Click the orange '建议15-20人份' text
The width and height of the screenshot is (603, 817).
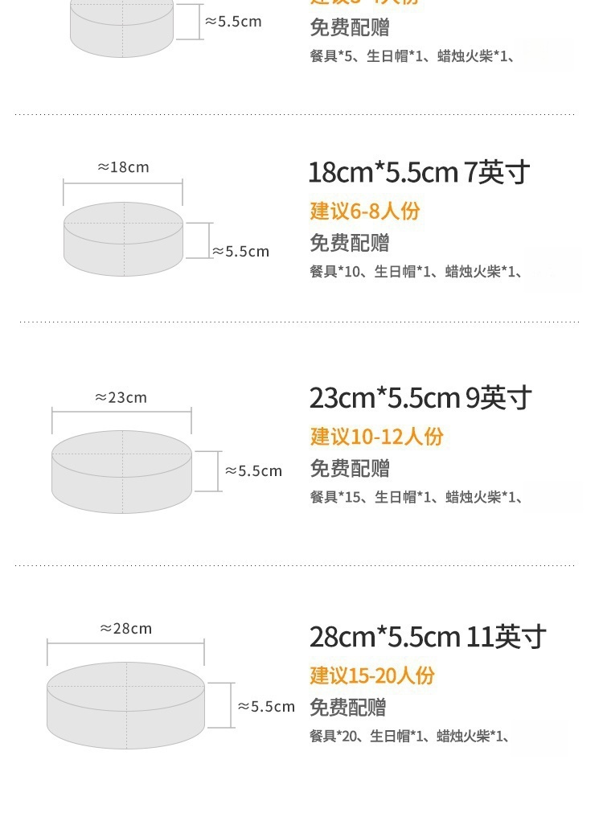pyautogui.click(x=372, y=675)
